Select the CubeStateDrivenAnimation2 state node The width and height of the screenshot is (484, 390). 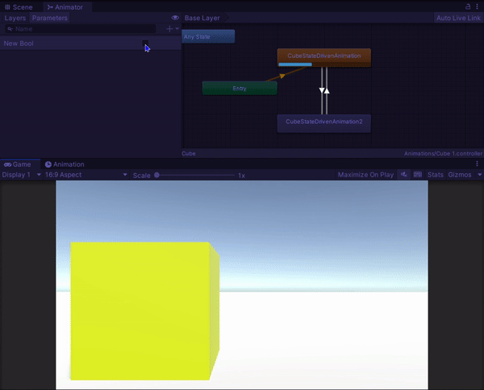pyautogui.click(x=324, y=123)
